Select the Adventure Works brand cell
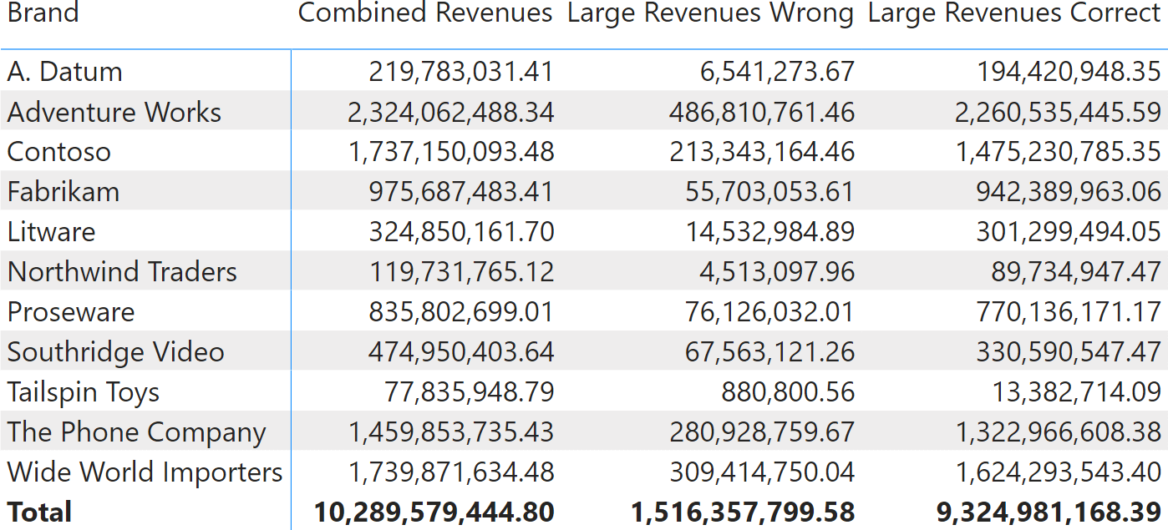 [114, 112]
